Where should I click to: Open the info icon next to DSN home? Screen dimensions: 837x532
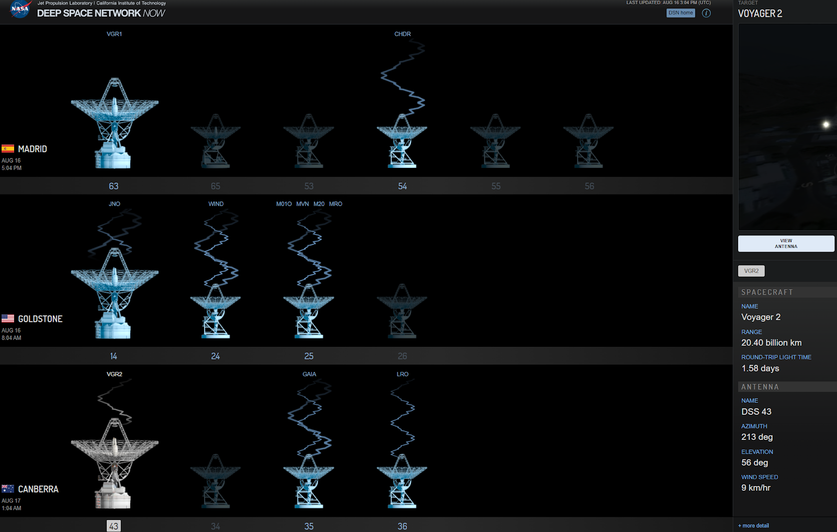(x=706, y=13)
